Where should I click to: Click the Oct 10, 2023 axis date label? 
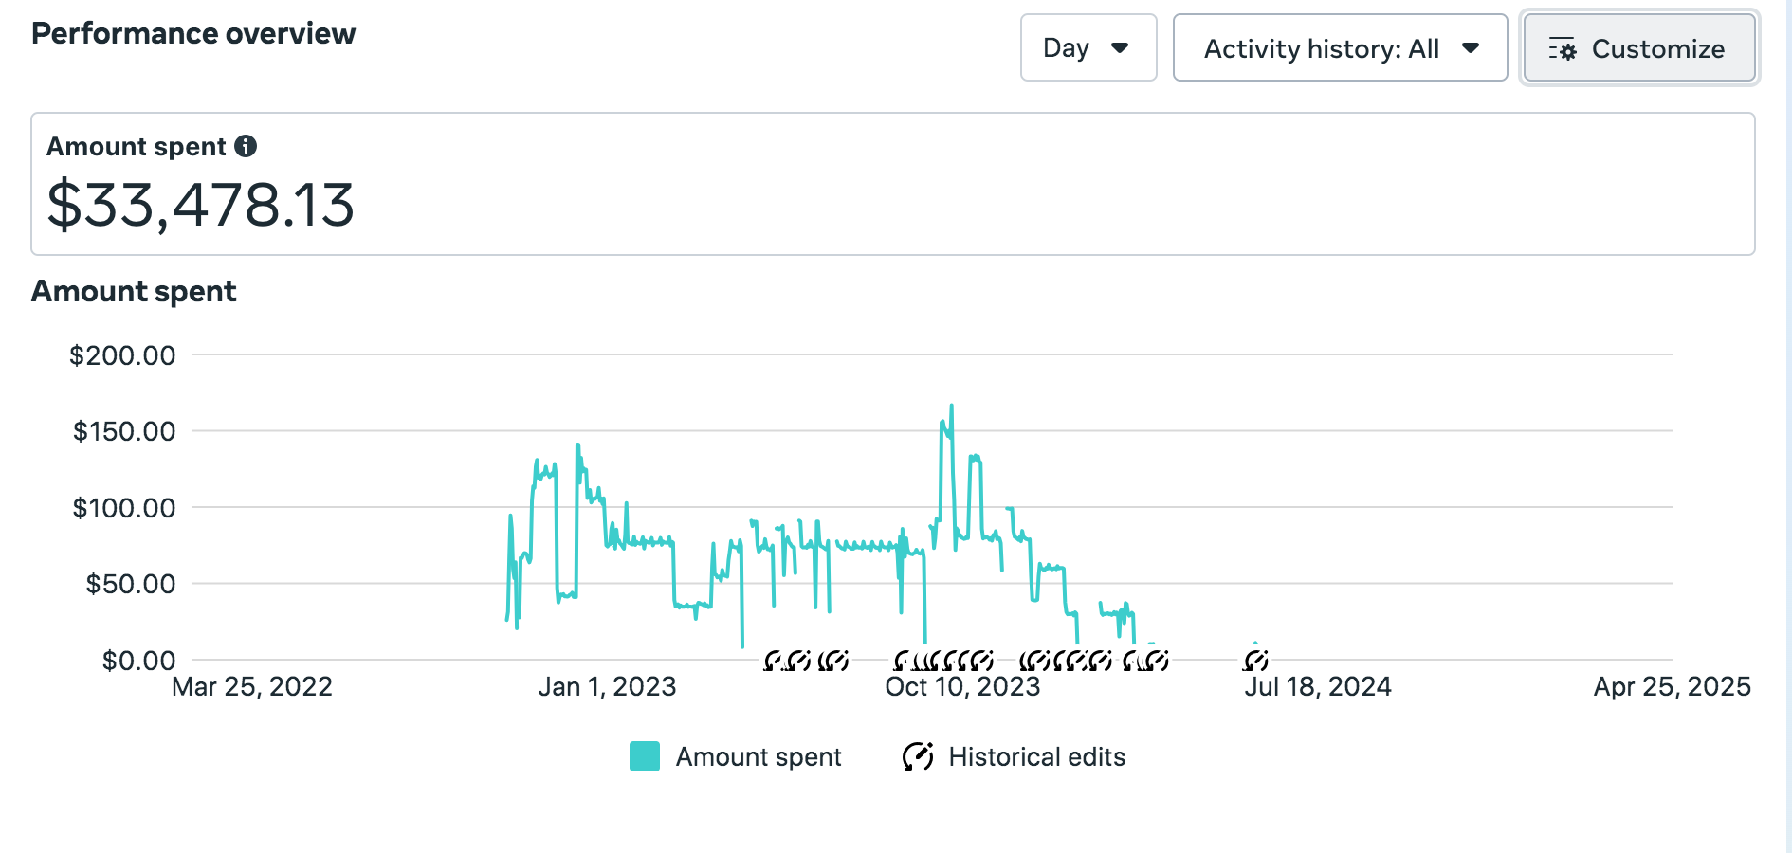(x=962, y=686)
